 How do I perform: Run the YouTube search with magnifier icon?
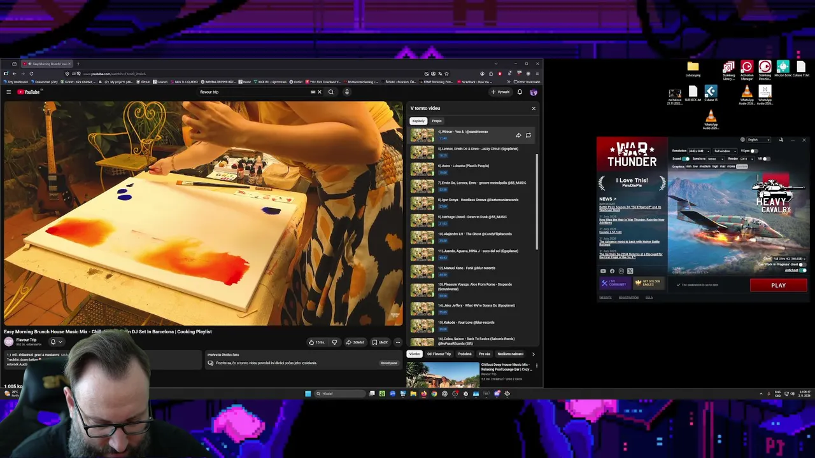pos(330,92)
